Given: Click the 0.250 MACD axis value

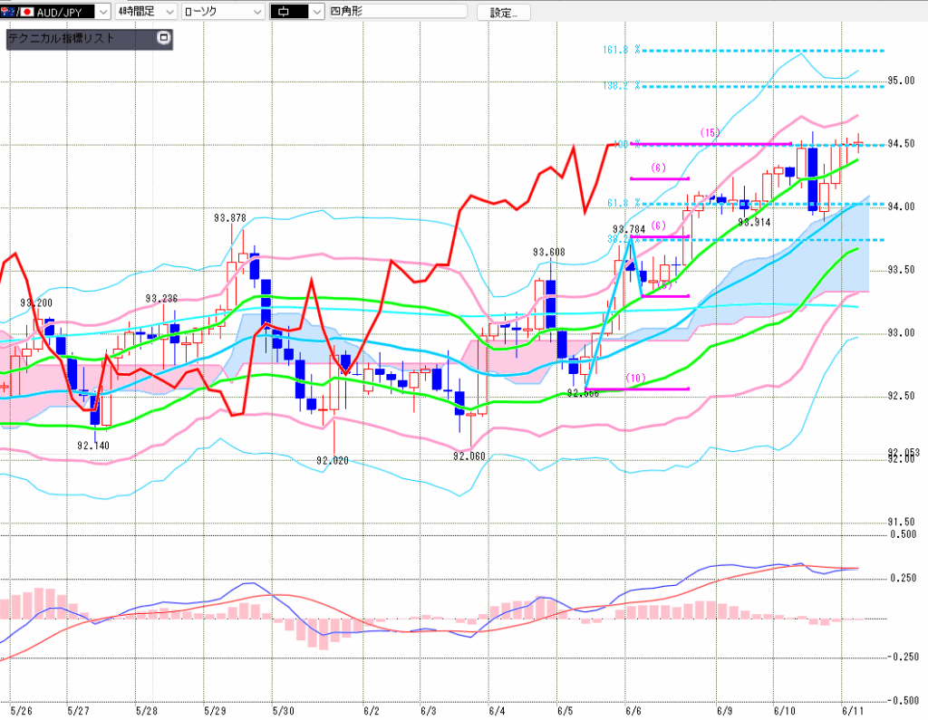Looking at the screenshot, I should click(904, 578).
